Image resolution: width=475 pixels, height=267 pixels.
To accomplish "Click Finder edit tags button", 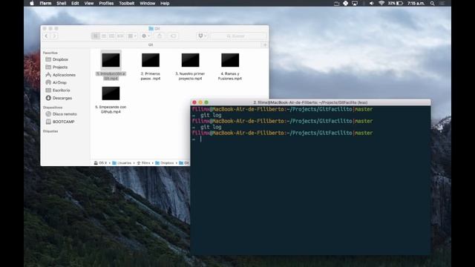I will point(173,36).
